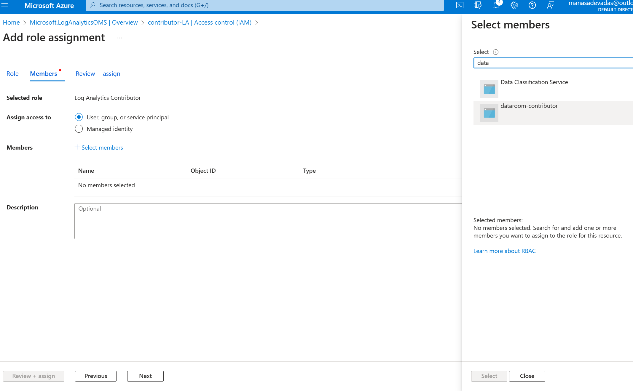Open the help question mark icon

[x=532, y=5]
